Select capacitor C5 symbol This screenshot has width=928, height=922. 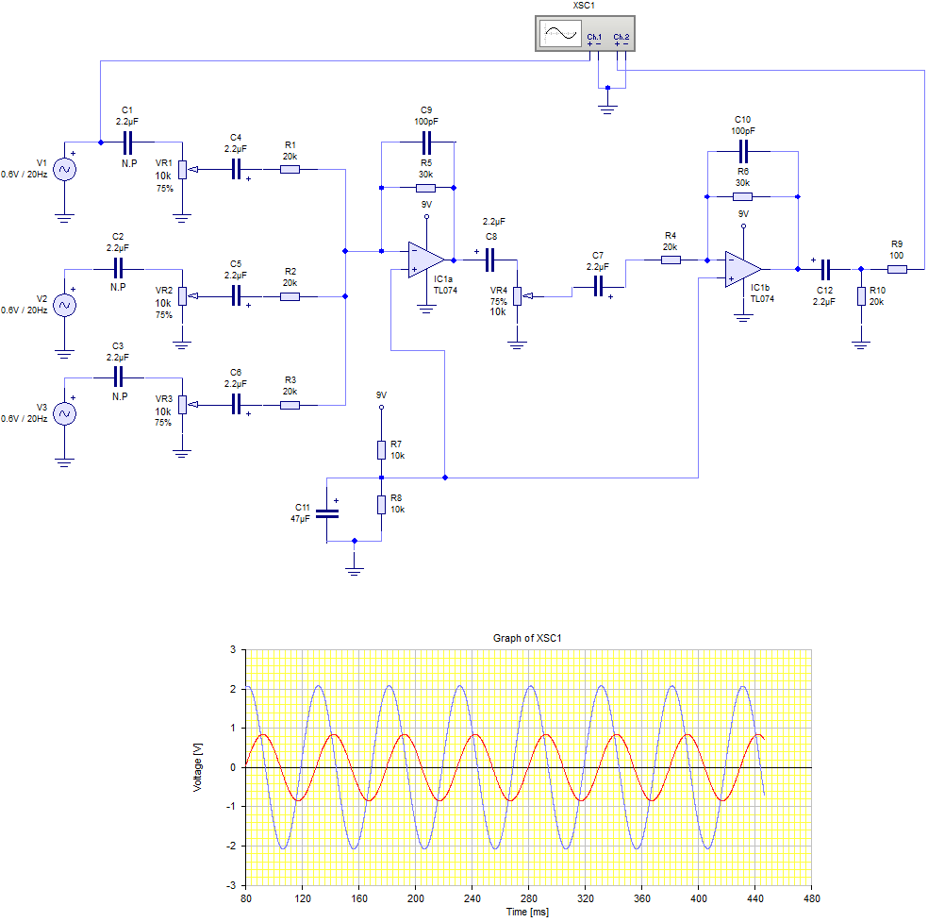pyautogui.click(x=236, y=296)
